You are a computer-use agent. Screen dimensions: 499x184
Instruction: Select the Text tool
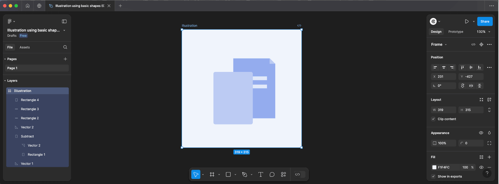pyautogui.click(x=261, y=175)
